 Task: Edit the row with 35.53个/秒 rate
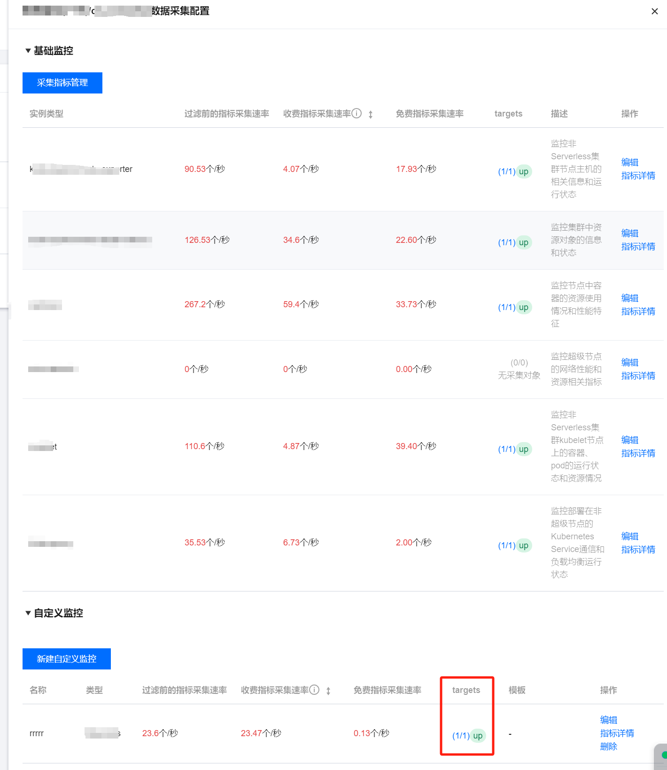[x=629, y=536]
